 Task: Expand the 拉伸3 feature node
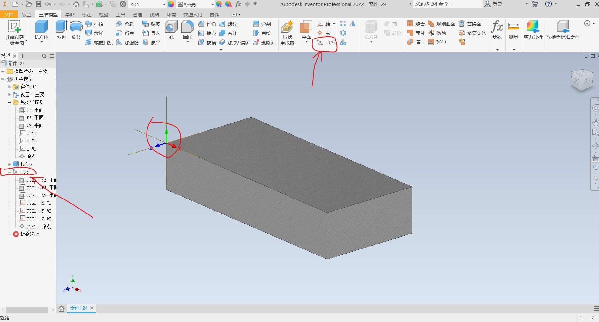tap(9, 164)
